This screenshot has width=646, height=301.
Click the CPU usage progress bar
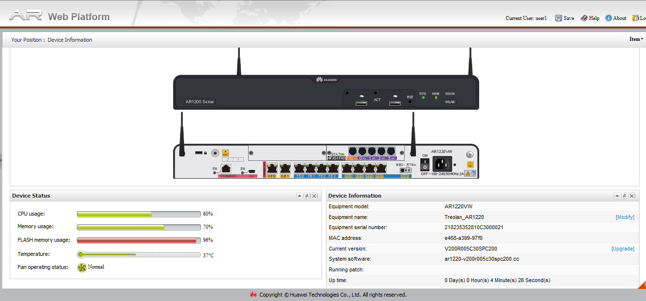(139, 214)
